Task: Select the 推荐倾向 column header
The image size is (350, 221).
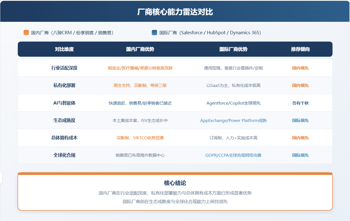Action: click(x=300, y=49)
